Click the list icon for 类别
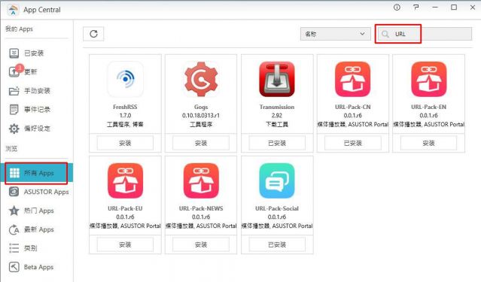Screen dimensions: 481x282 14,248
